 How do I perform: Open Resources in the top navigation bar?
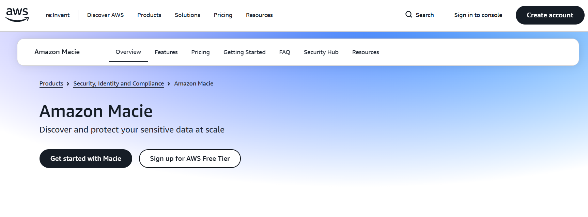tap(259, 15)
